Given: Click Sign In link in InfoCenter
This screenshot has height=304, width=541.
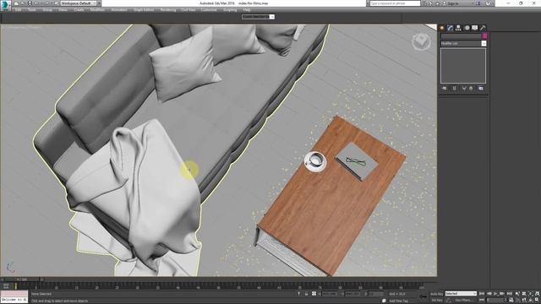Looking at the screenshot, I should click(453, 3).
